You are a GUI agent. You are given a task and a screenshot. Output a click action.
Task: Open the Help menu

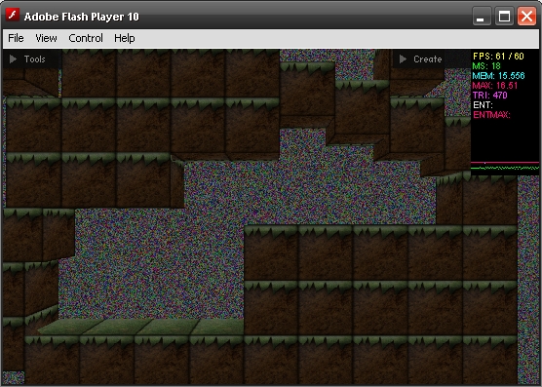[125, 38]
